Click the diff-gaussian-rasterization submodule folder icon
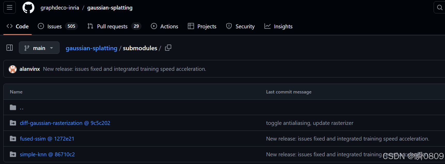The width and height of the screenshot is (445, 164). [x=13, y=123]
